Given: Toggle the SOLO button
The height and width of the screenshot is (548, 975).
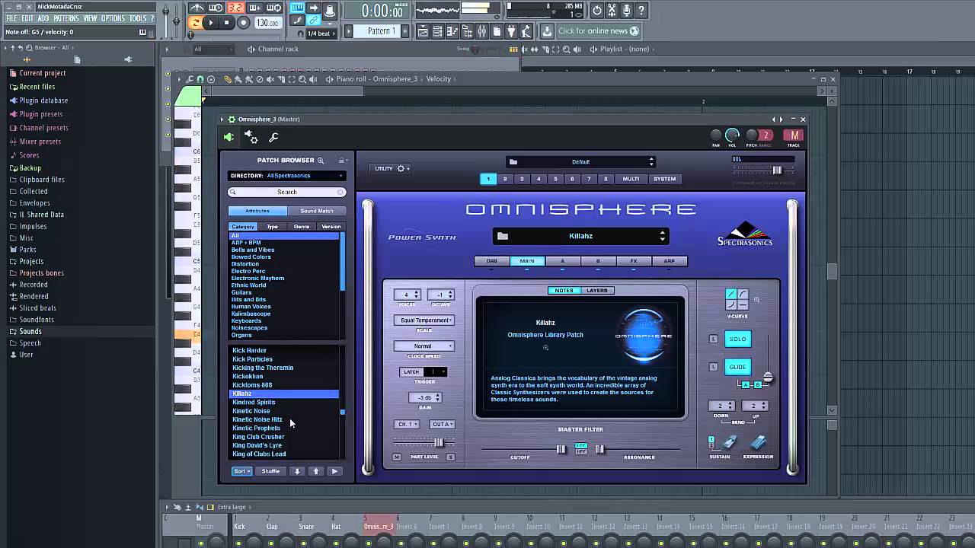Looking at the screenshot, I should (x=738, y=339).
